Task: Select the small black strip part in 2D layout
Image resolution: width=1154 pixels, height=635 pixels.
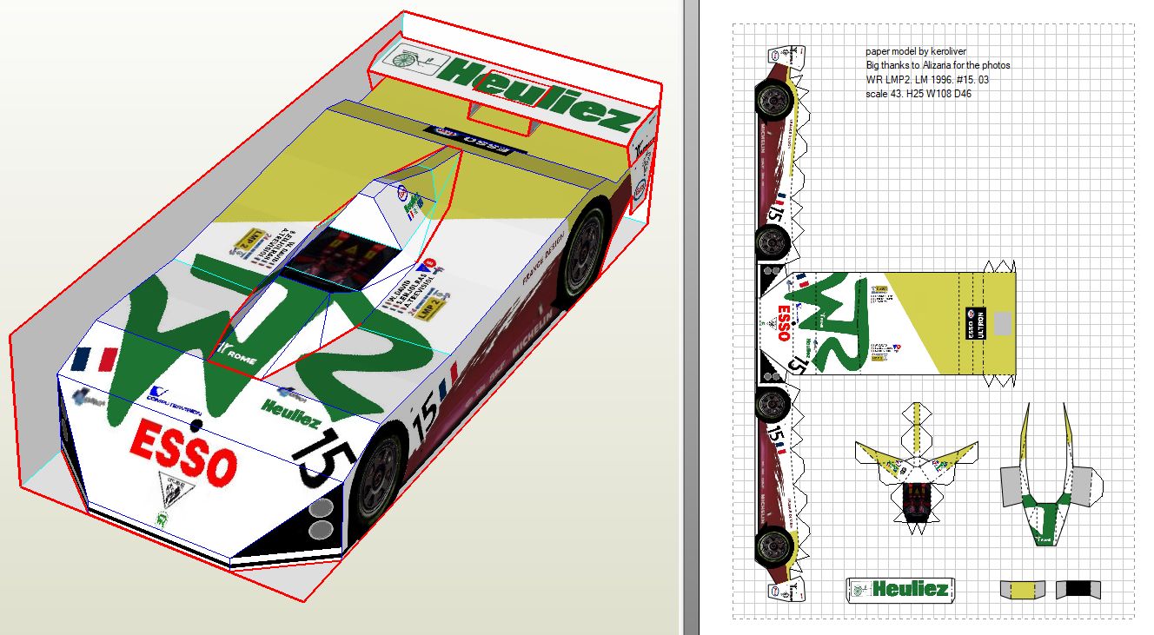Action: coord(1078,590)
